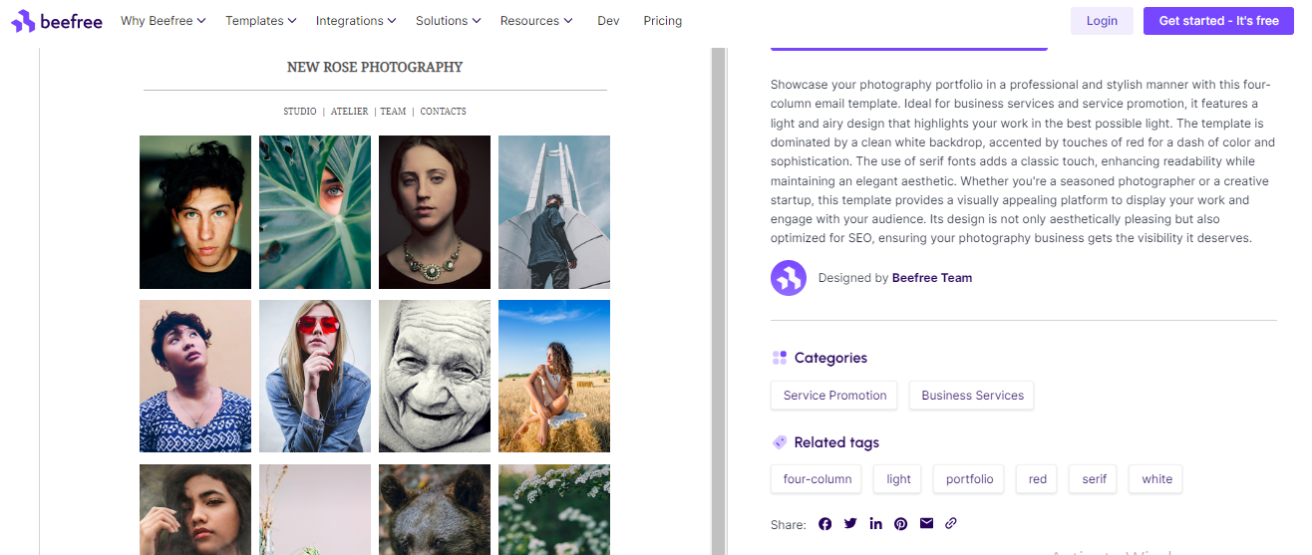Click TEAM in the template preview
The height and width of the screenshot is (555, 1312).
[393, 112]
